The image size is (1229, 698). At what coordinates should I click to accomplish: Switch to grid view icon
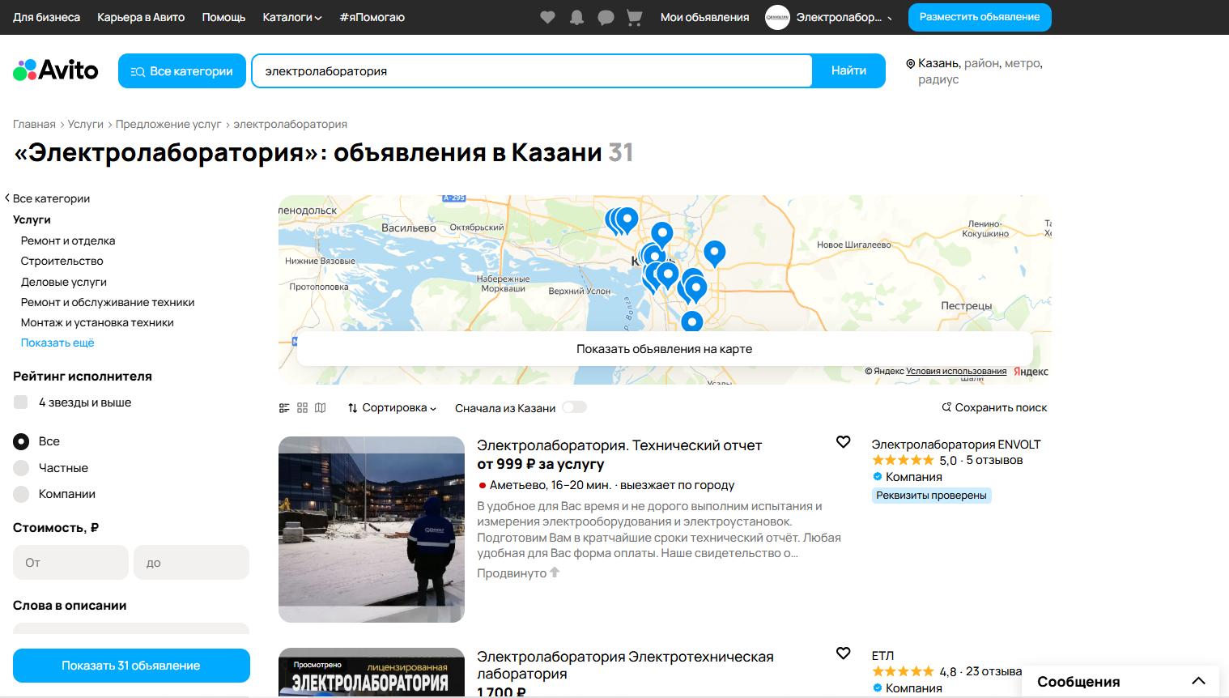[x=302, y=408]
